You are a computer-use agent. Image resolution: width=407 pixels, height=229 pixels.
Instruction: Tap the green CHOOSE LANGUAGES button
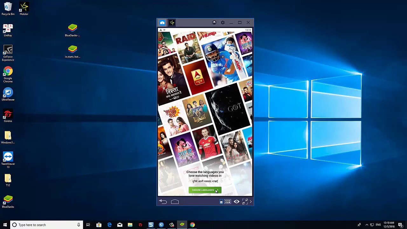click(205, 190)
